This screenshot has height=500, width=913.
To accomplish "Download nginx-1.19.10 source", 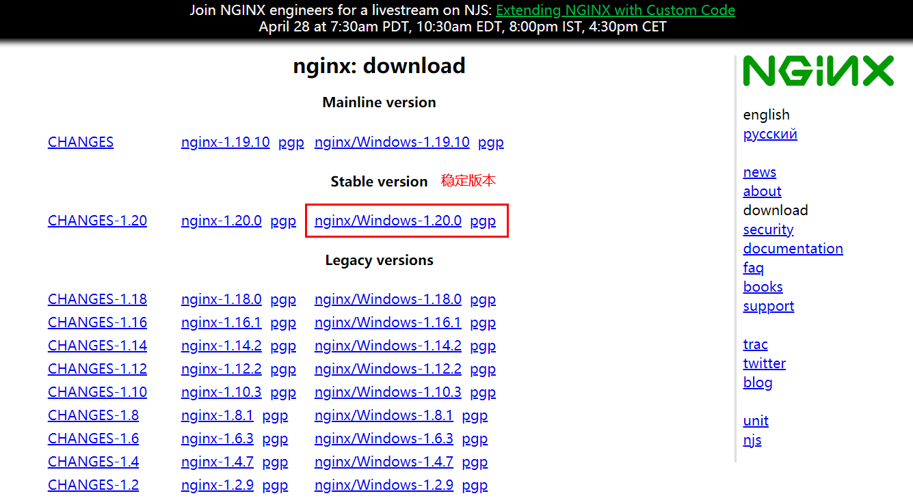I will pos(226,142).
